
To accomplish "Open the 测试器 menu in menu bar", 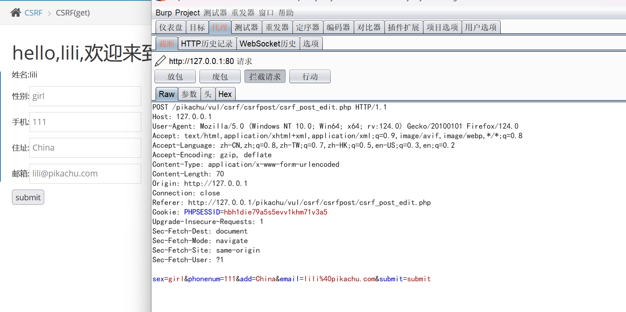I will click(x=215, y=13).
